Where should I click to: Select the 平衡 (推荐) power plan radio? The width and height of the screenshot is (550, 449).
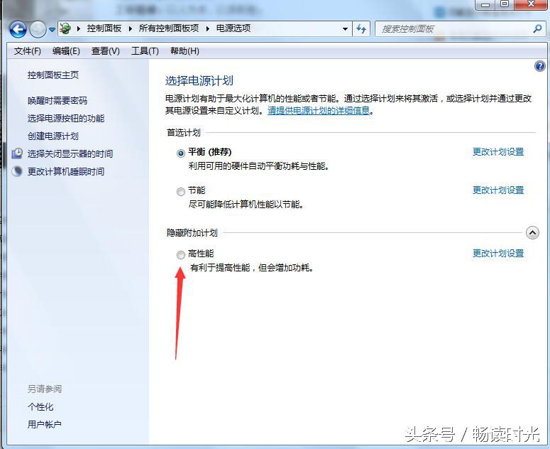(181, 153)
